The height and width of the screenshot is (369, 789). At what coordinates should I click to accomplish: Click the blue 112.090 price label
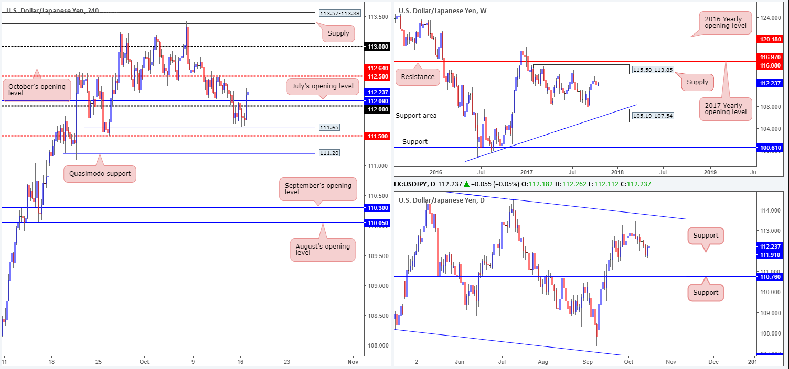377,100
